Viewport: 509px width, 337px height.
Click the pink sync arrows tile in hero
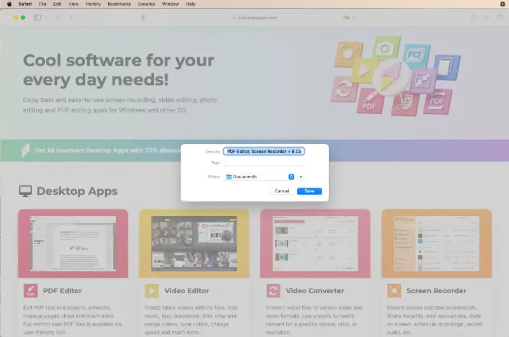point(344,89)
